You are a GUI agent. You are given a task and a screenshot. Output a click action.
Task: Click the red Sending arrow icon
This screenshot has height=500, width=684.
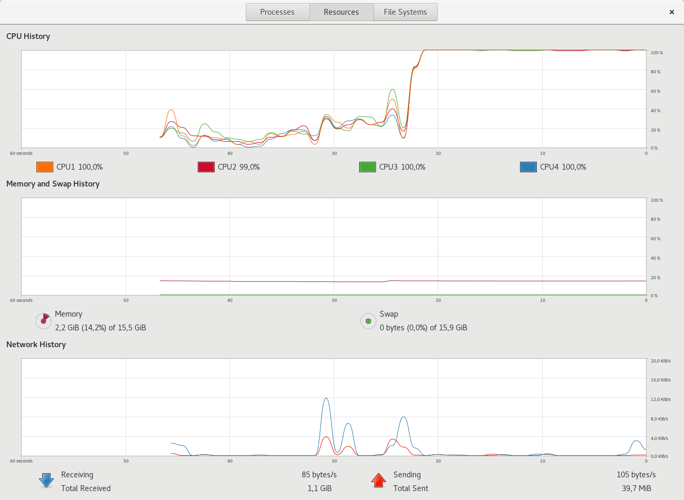(379, 481)
